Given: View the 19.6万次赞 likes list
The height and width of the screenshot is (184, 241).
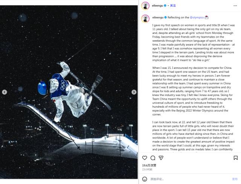Looking at the screenshot, I should coord(149,166).
